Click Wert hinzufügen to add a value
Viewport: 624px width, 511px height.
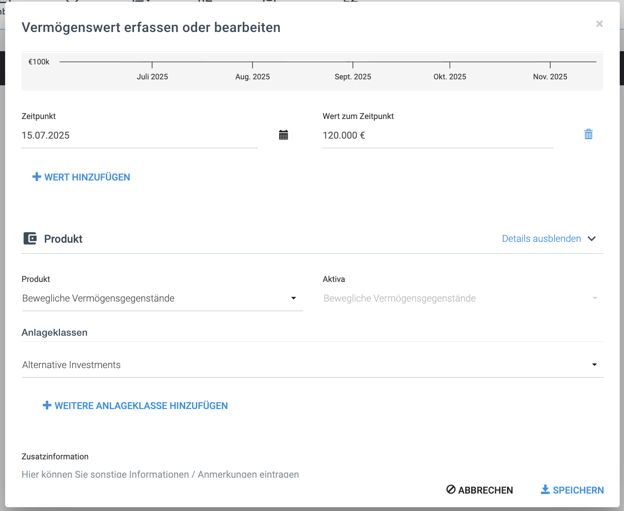pos(82,177)
